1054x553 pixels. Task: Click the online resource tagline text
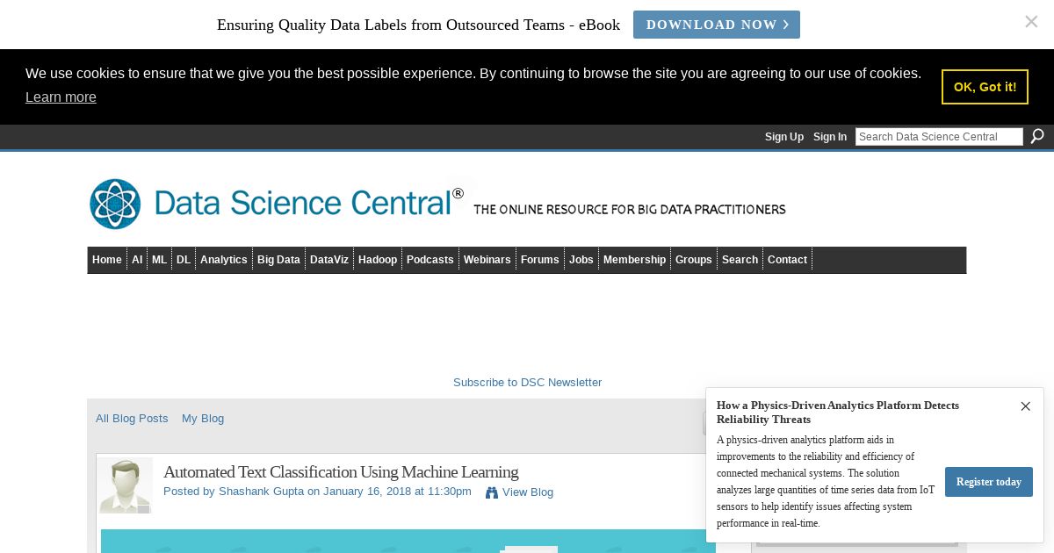point(630,210)
